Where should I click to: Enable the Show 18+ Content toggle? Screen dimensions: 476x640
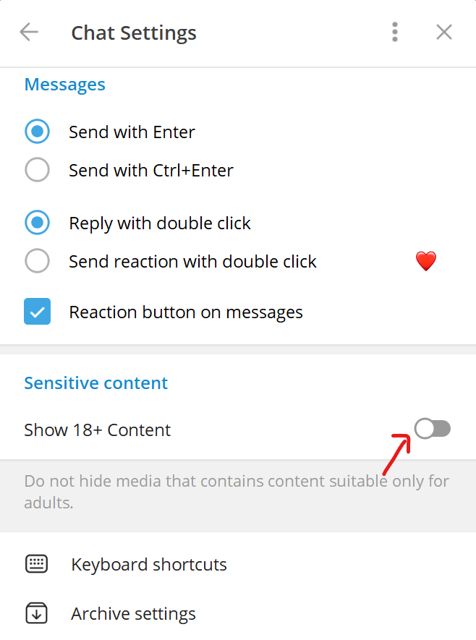tap(433, 430)
